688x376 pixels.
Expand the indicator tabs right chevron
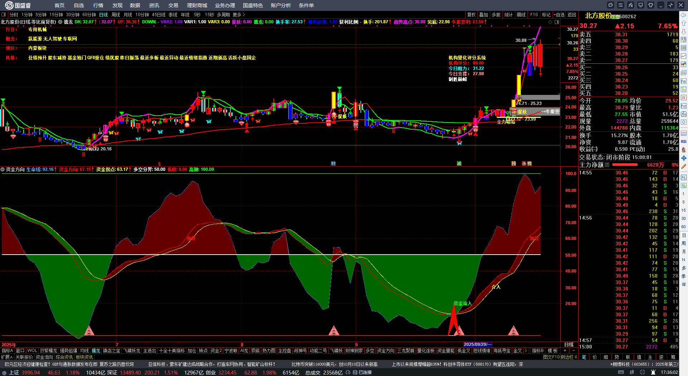click(526, 351)
